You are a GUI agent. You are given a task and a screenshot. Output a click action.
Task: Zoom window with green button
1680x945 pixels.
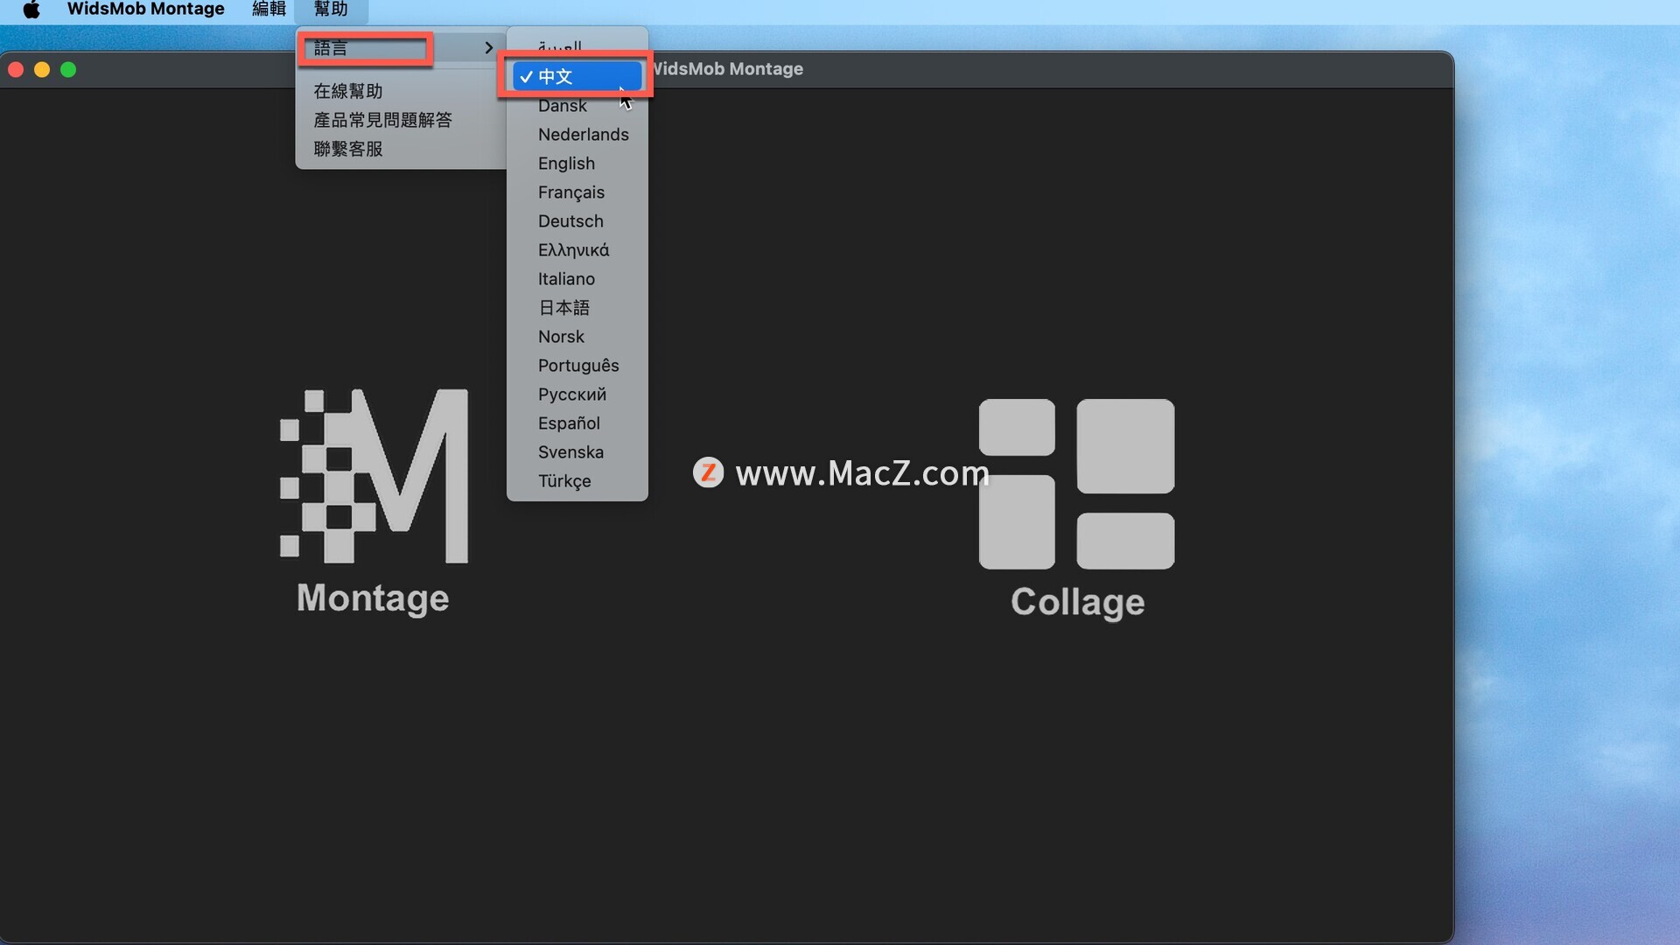68,70
